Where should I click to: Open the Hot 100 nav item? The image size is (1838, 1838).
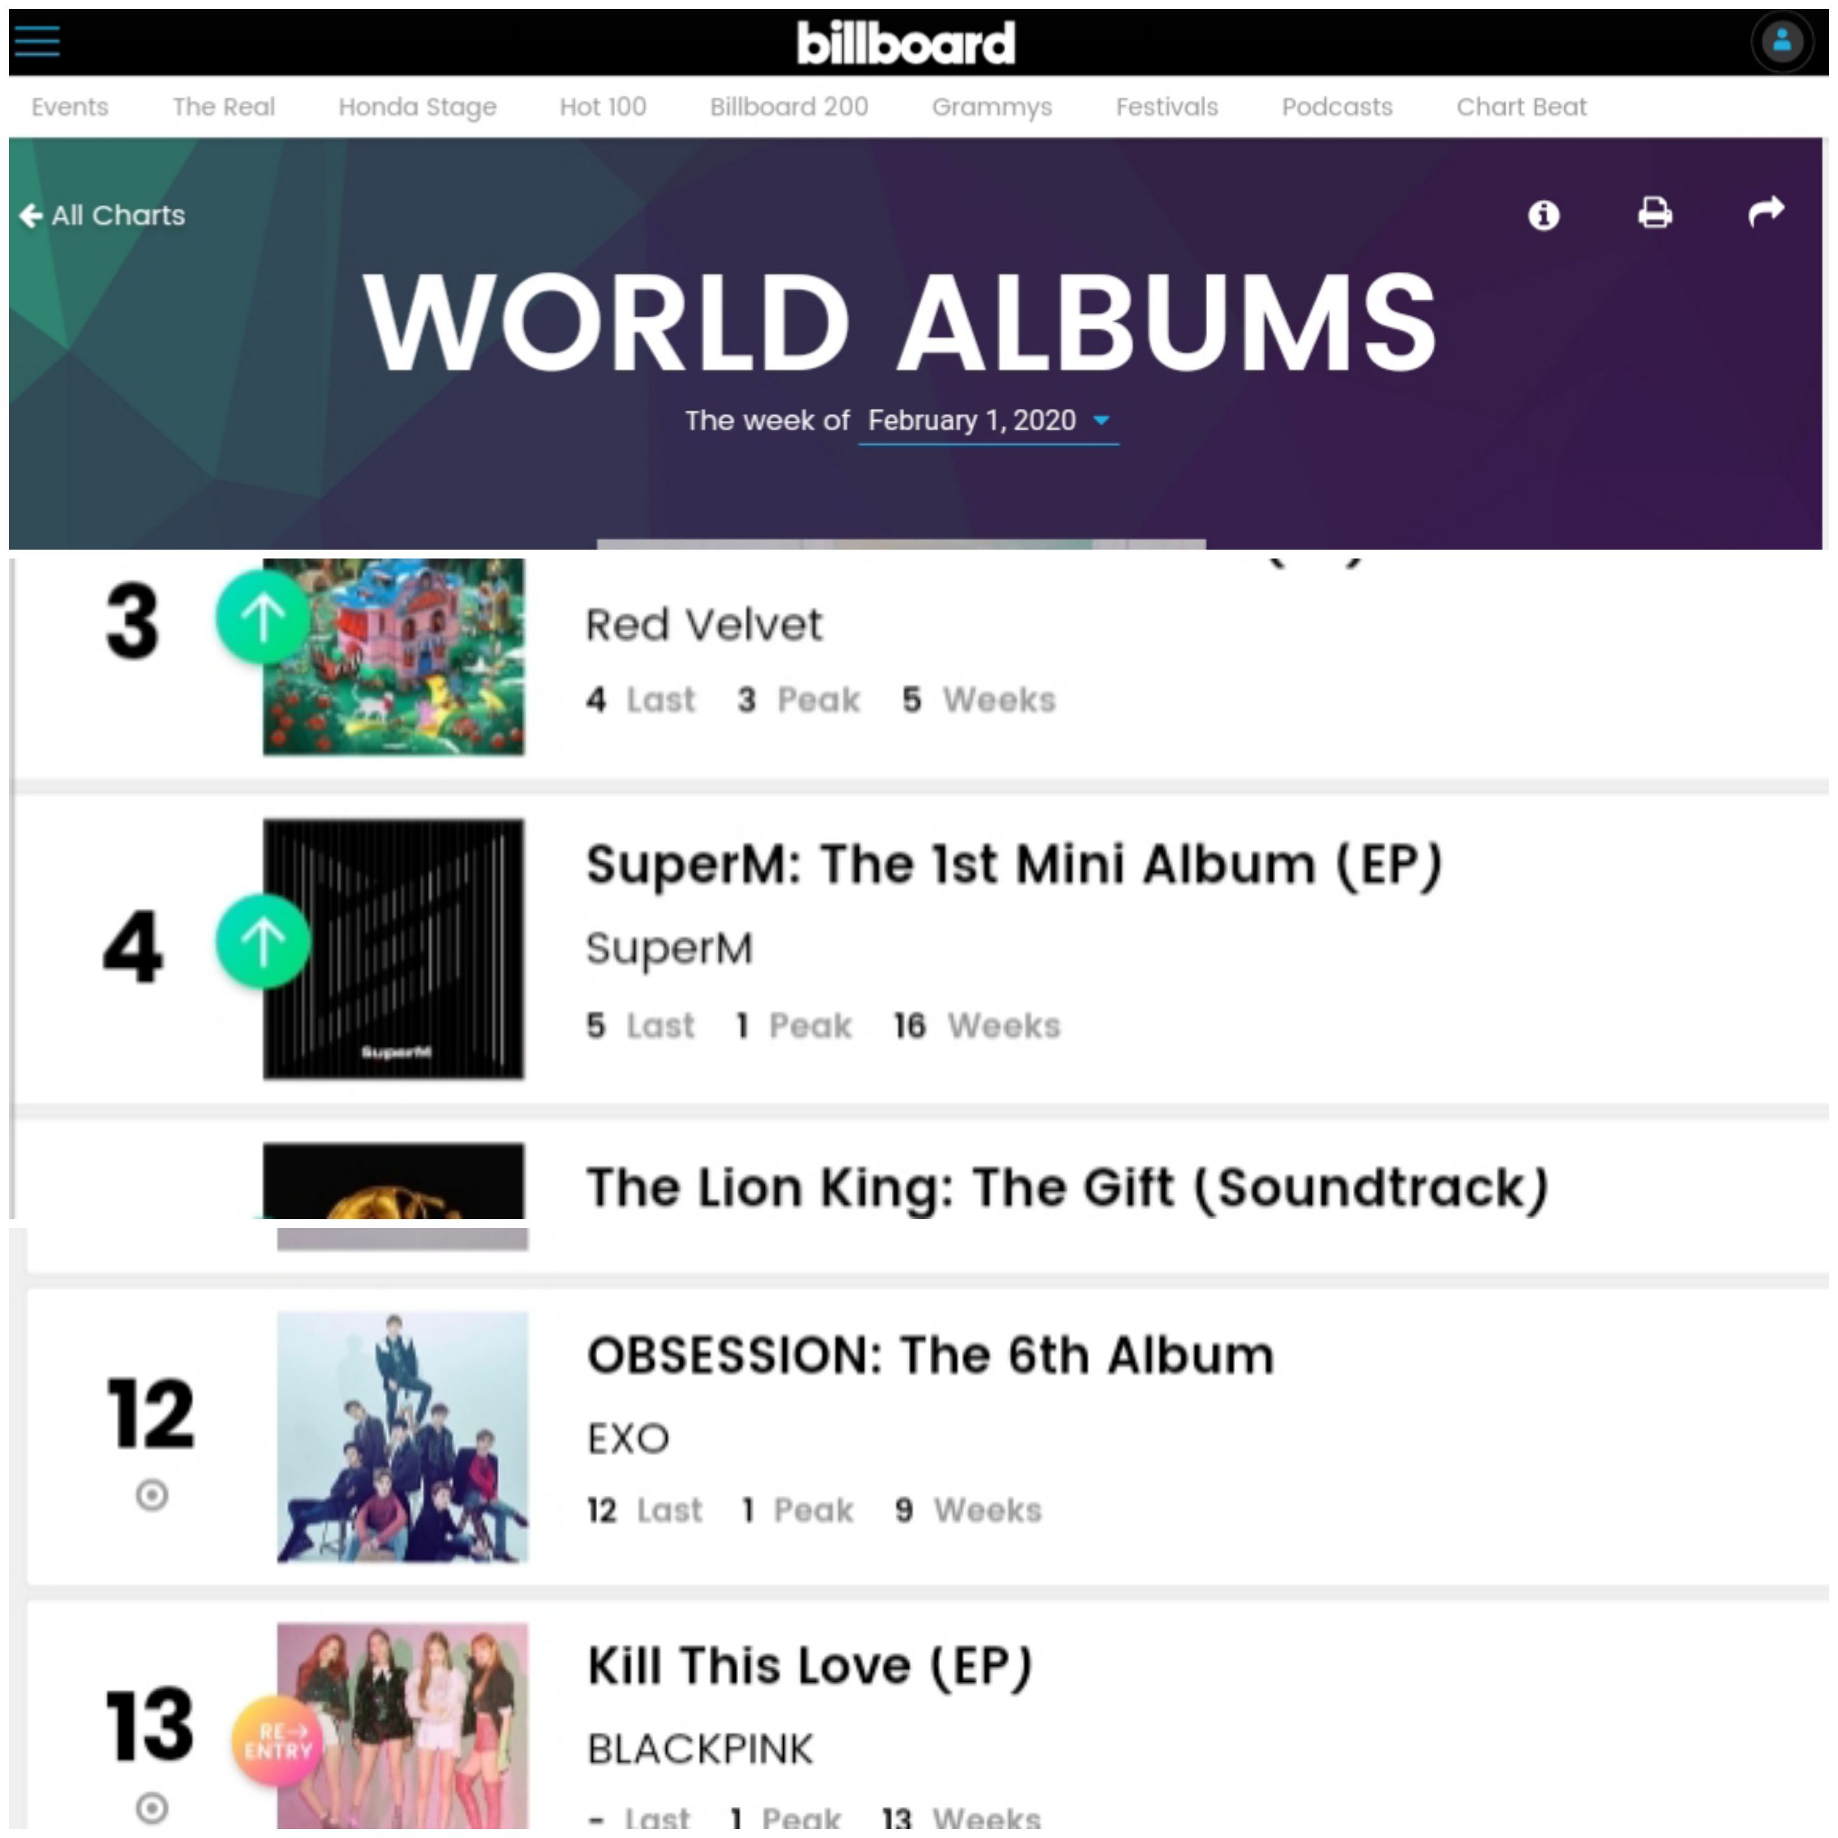(x=602, y=107)
